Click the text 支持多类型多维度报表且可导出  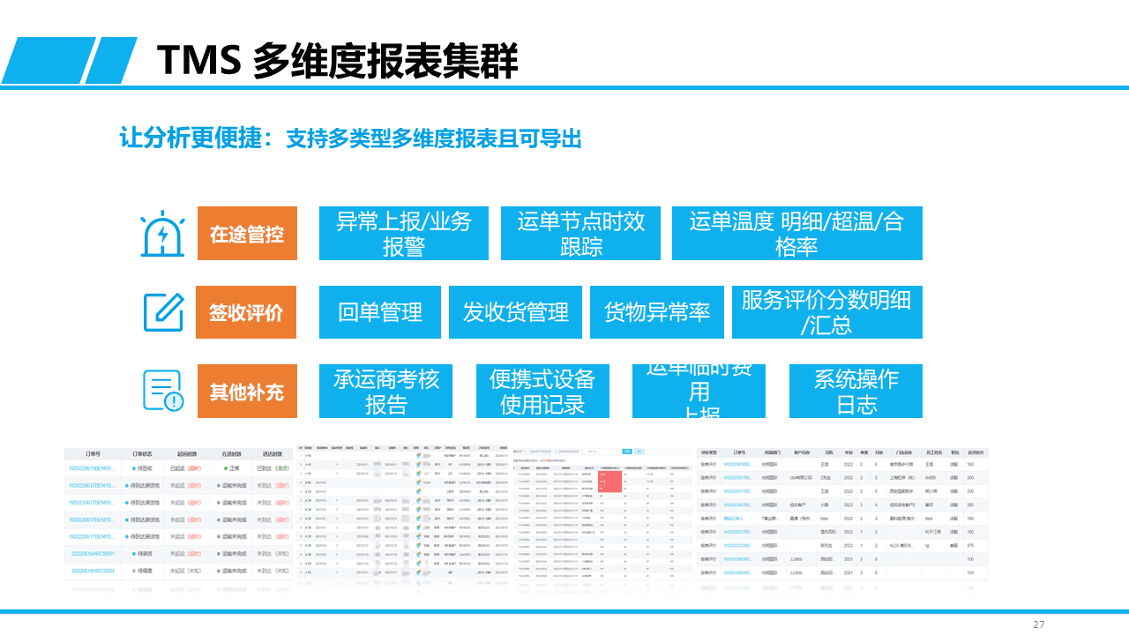click(433, 138)
